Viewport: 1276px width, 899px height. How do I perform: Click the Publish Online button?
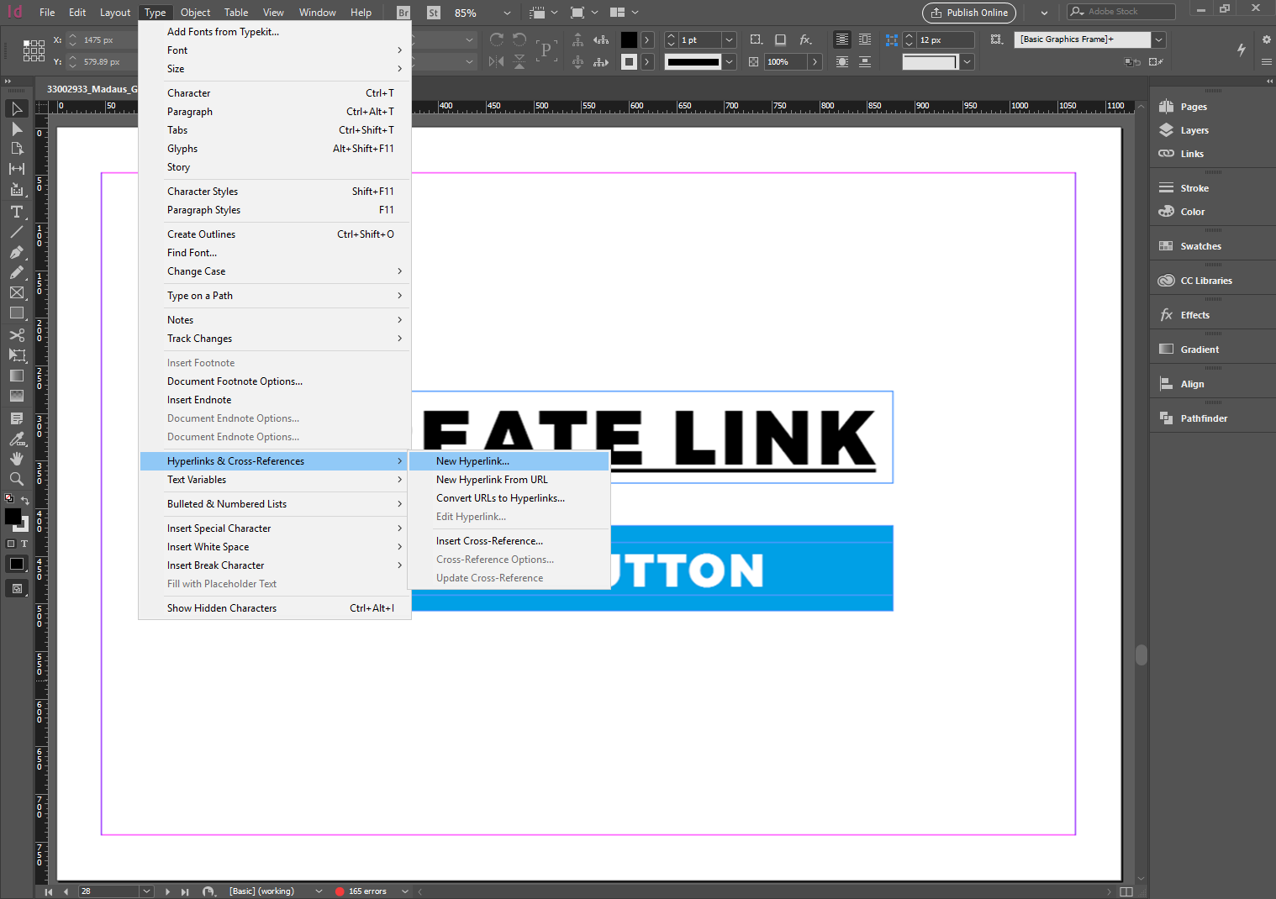click(x=968, y=13)
